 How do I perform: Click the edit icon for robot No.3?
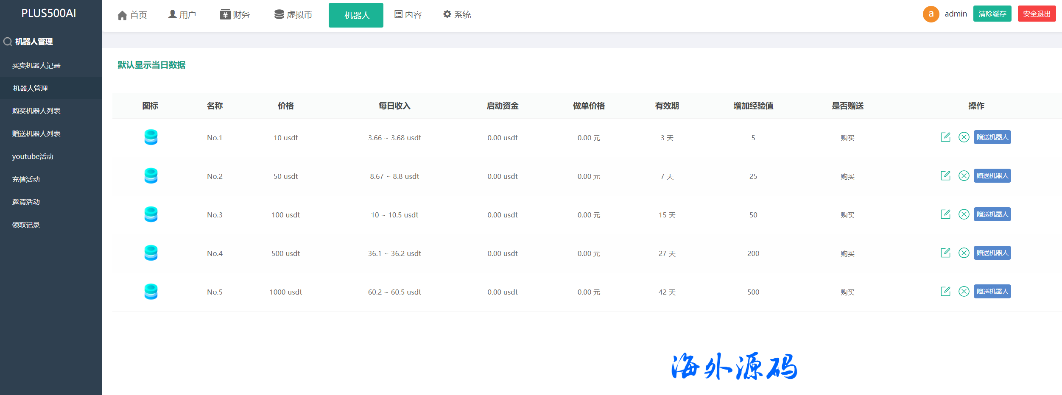[945, 214]
